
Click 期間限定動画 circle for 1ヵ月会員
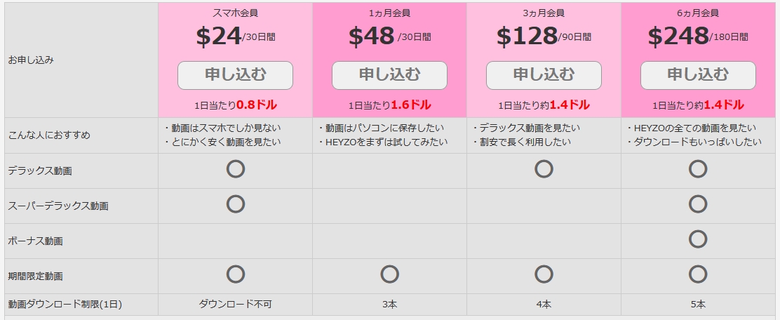(x=389, y=274)
